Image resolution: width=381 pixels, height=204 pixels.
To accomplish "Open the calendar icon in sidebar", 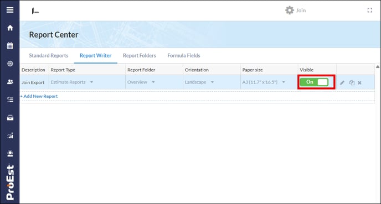I will (10, 45).
